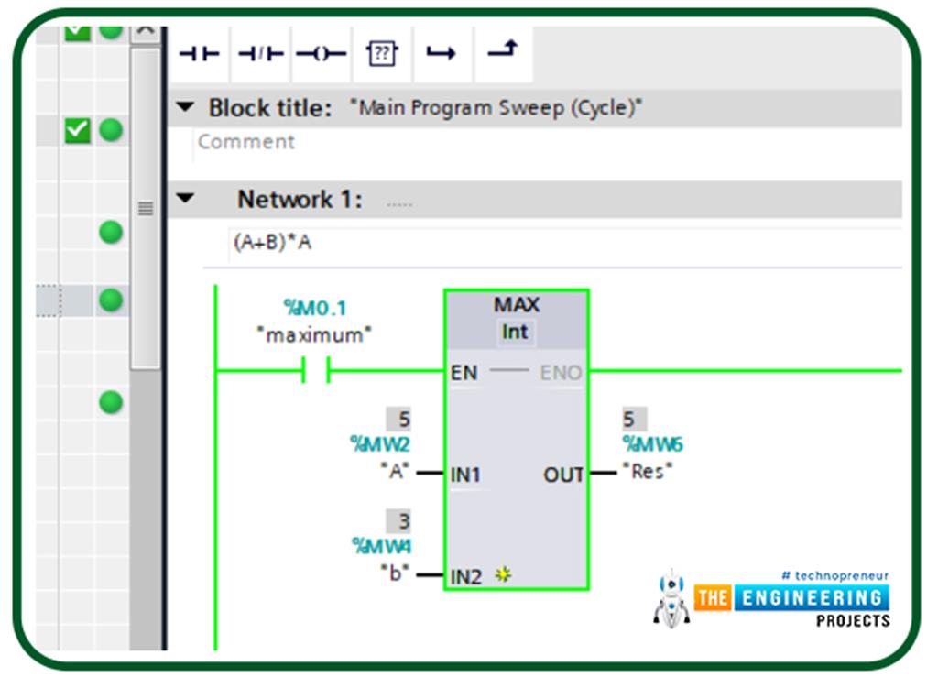Insert an output coil instruction
Viewport: 938px width, 677px height.
pyautogui.click(x=321, y=53)
